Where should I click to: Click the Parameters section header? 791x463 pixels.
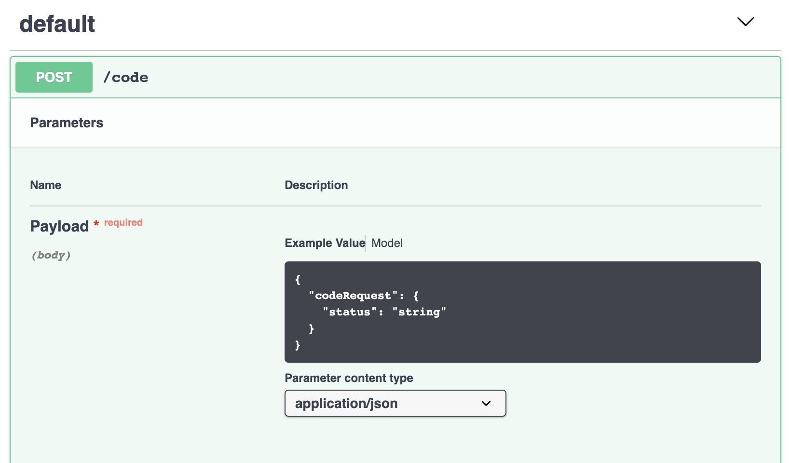click(67, 123)
